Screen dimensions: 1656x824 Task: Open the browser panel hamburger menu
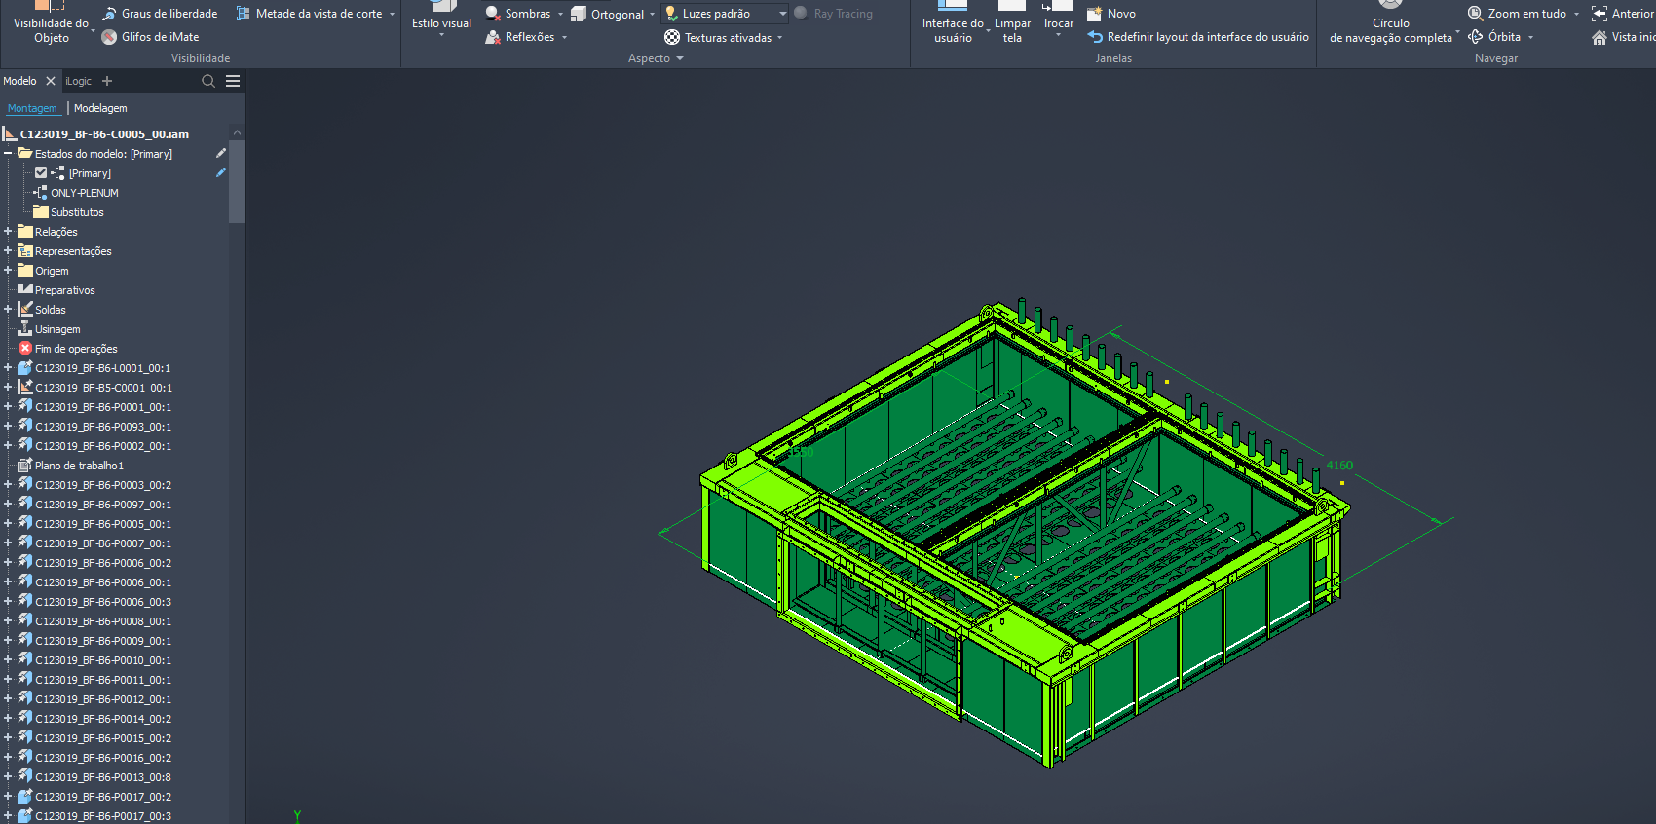pyautogui.click(x=233, y=81)
